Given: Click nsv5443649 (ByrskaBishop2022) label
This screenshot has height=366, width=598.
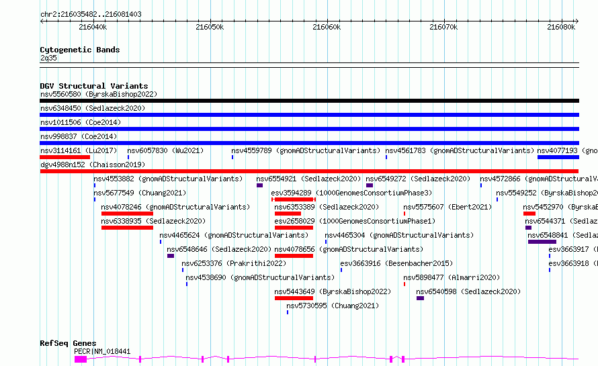Looking at the screenshot, I should pos(333,291).
